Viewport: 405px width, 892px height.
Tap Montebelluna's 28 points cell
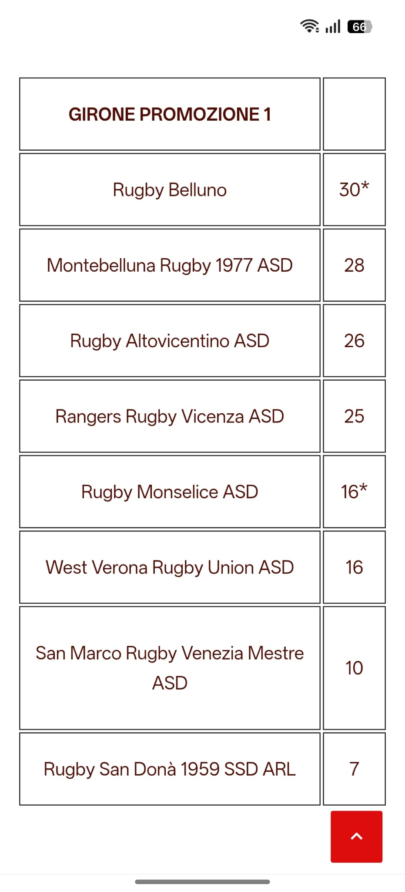pyautogui.click(x=354, y=265)
